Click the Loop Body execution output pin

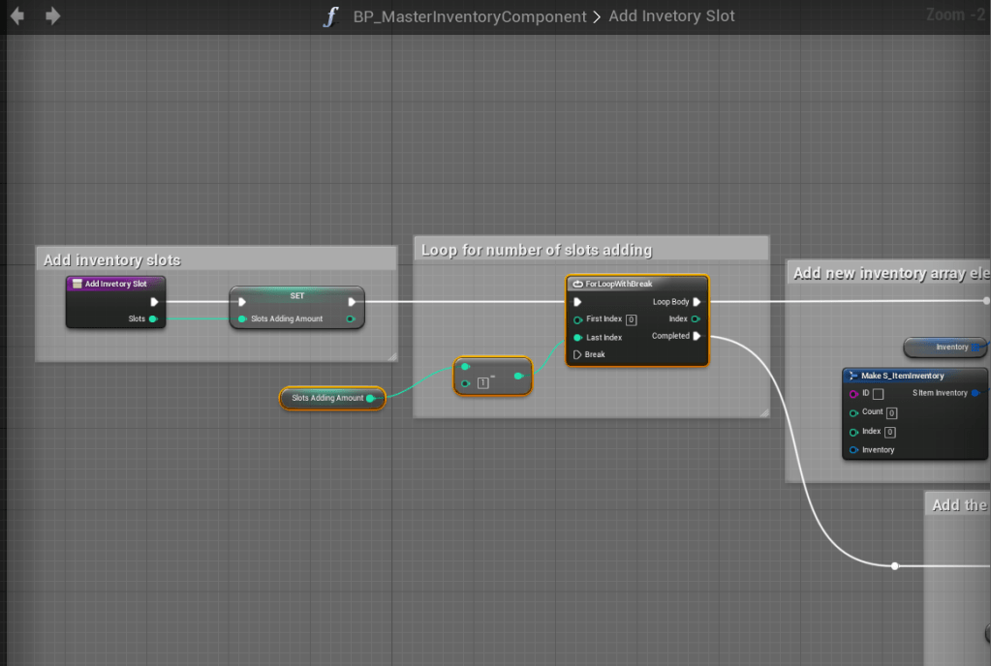tap(697, 302)
